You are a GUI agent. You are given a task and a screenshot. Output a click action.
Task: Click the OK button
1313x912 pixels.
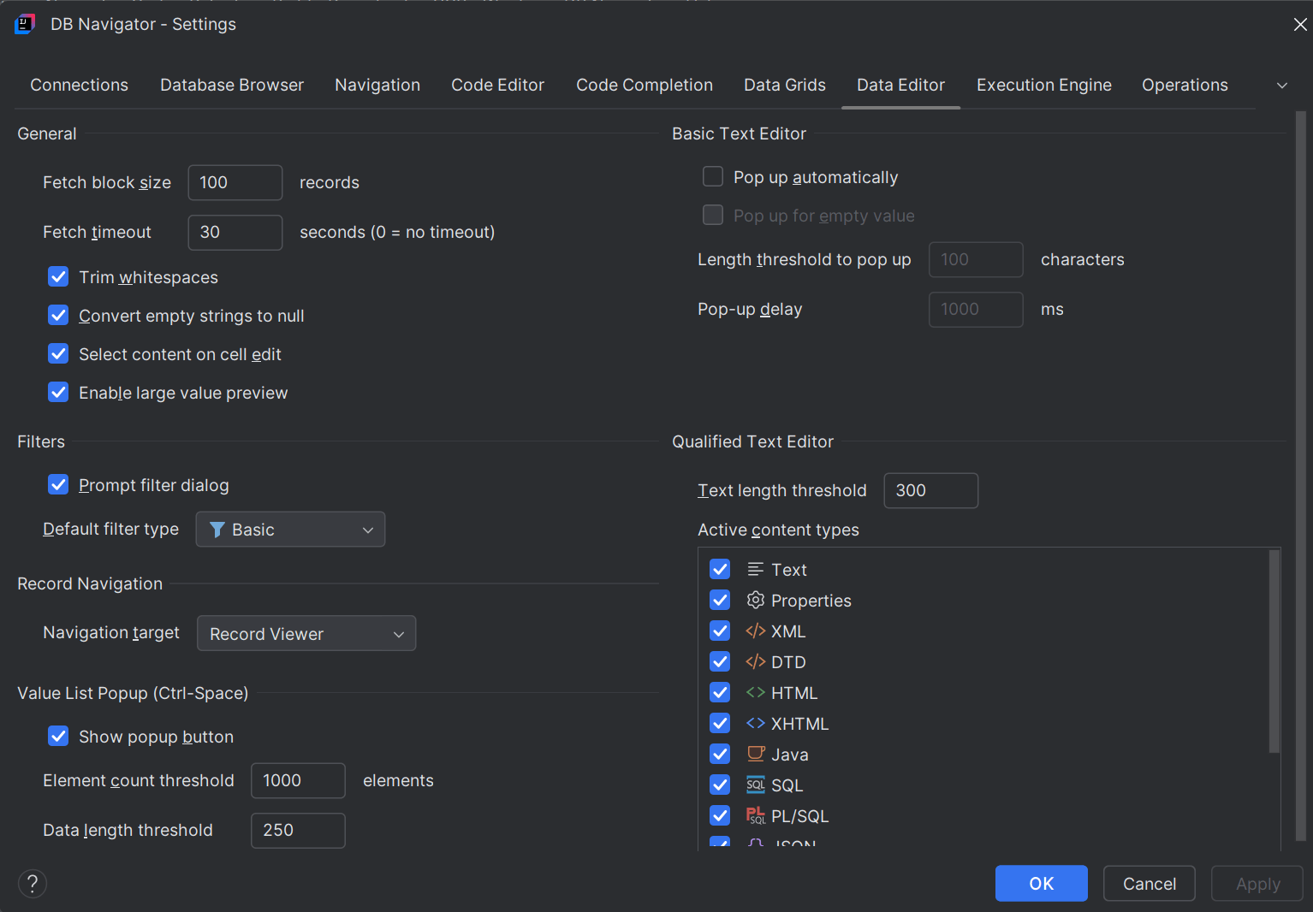[1041, 883]
